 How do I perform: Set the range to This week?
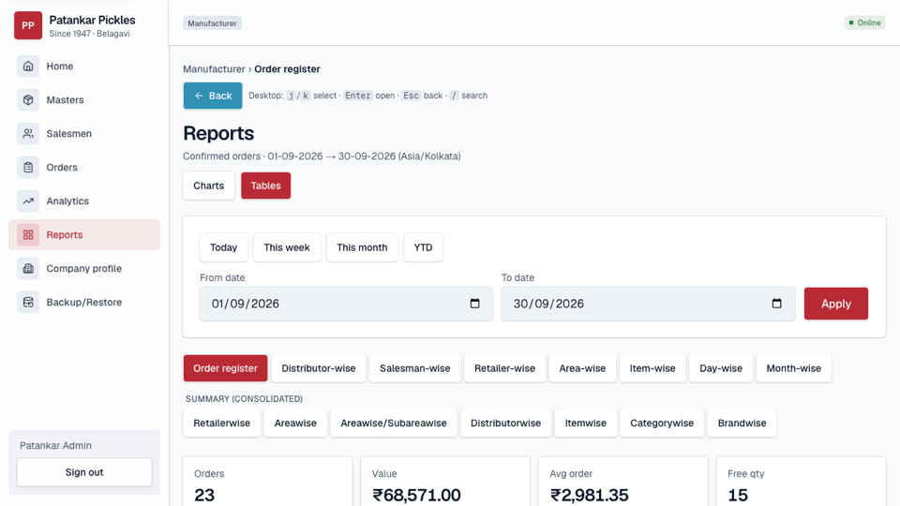click(287, 247)
